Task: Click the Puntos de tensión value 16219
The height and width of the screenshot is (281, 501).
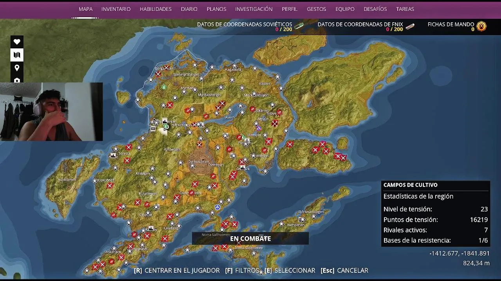Action: 479,220
